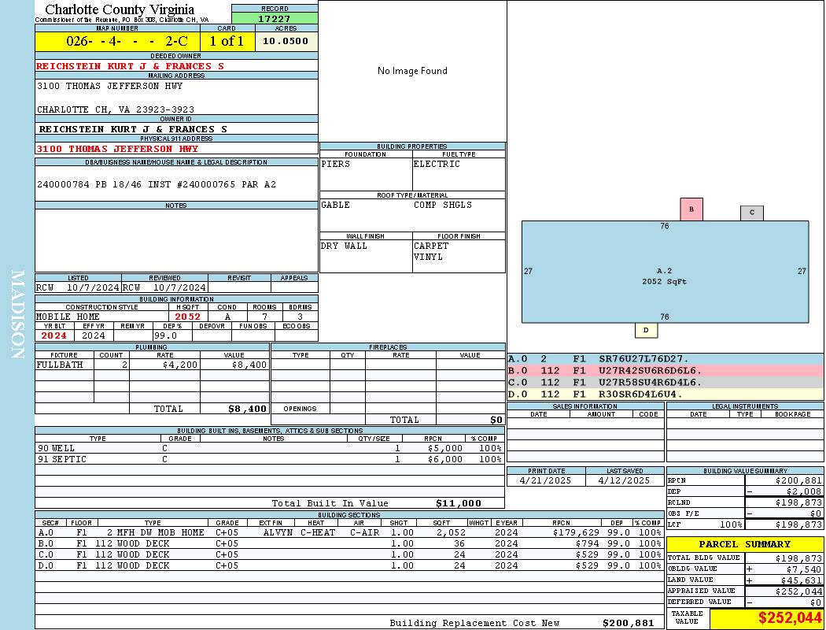Click floor finish VINYL
This screenshot has height=630, width=826.
pos(428,257)
